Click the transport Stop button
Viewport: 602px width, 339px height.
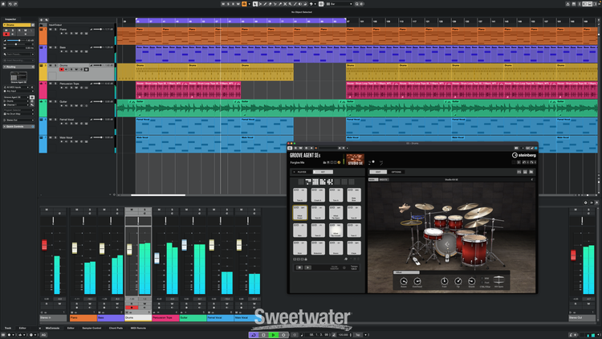coord(262,334)
